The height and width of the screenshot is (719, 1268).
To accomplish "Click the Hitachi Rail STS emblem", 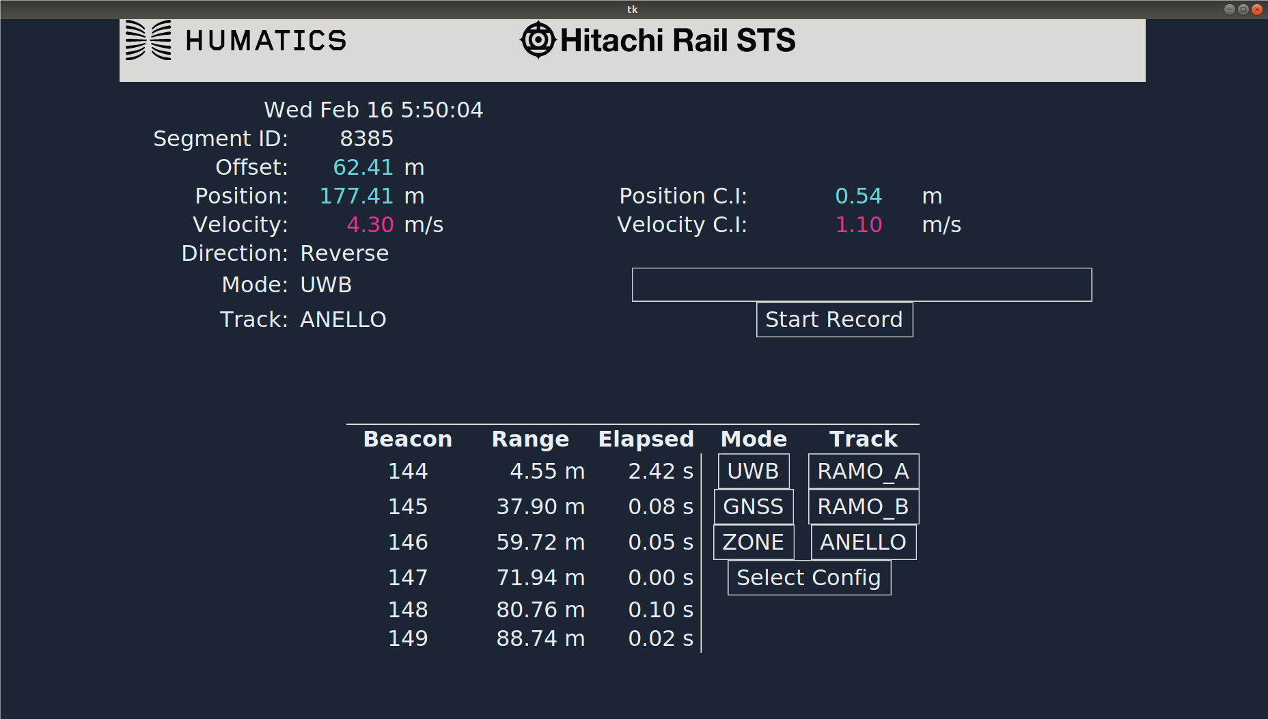I will (538, 40).
